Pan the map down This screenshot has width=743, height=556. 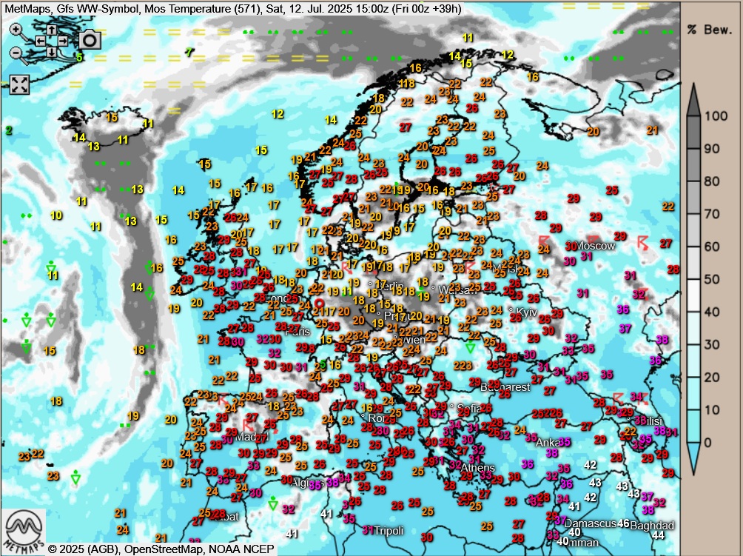52,52
